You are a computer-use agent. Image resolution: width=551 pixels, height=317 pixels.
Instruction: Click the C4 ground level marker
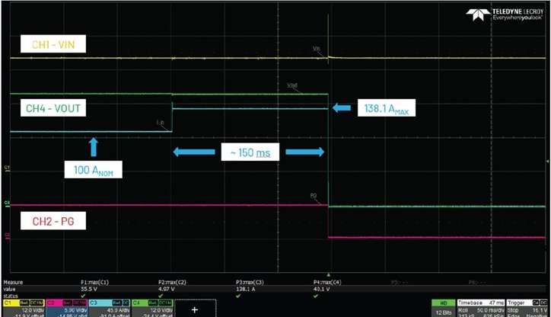tap(7, 203)
